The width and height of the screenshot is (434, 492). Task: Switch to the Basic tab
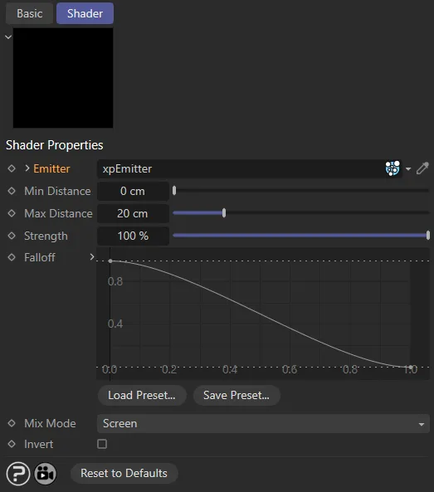30,13
